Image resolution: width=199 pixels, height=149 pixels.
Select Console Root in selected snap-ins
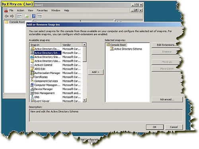[x=118, y=45]
